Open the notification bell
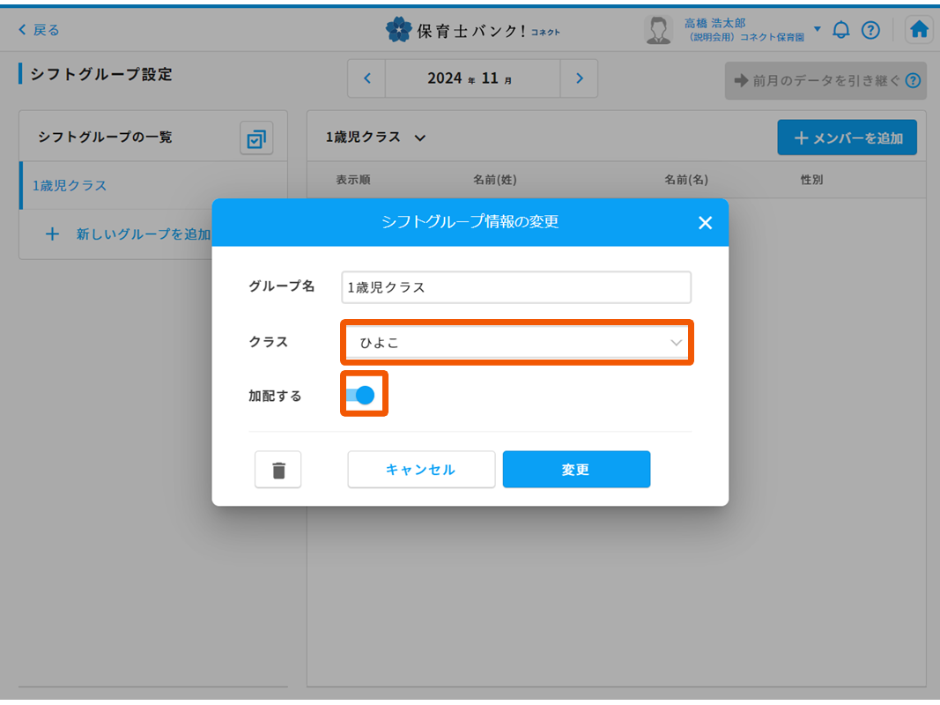This screenshot has width=940, height=705. pos(841,30)
